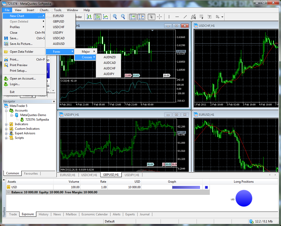
Task: Select the arrow cursor tool
Action: point(152,17)
